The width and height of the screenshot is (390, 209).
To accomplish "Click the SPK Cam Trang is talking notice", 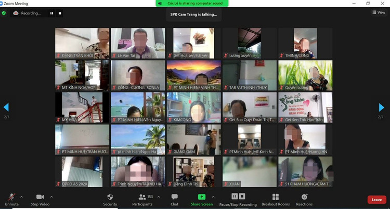I will (194, 15).
